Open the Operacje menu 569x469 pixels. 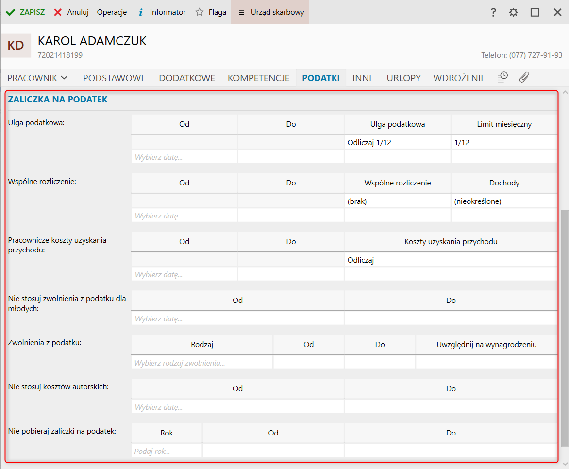pyautogui.click(x=112, y=12)
